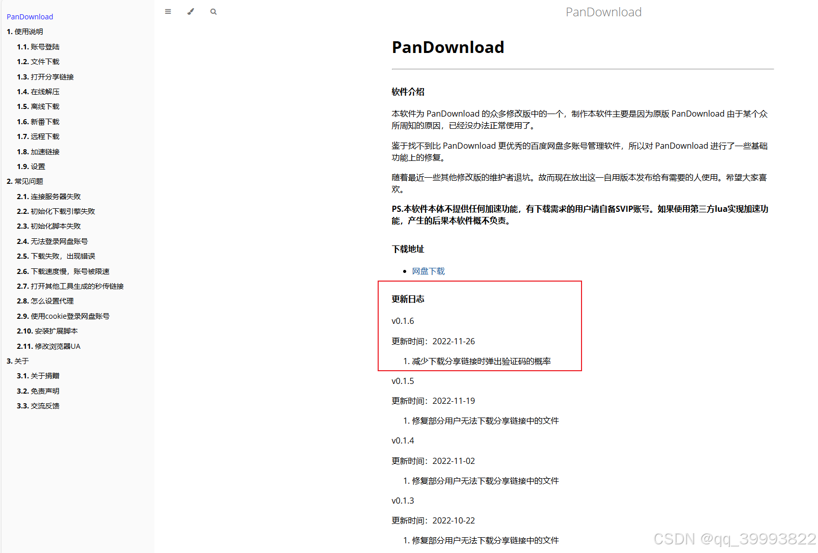Viewport: 818px width, 553px height.
Task: Click the PanDownload sidebar home link
Action: pyautogui.click(x=30, y=16)
